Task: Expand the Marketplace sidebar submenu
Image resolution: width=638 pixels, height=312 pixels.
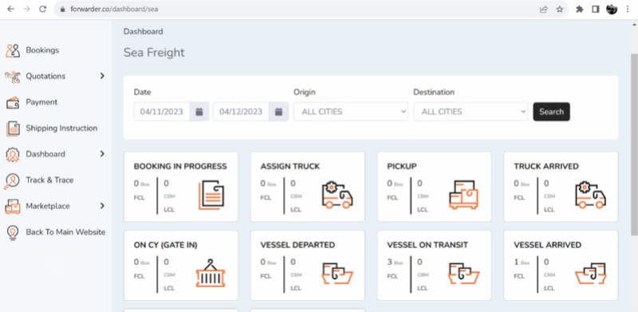Action: pos(102,206)
